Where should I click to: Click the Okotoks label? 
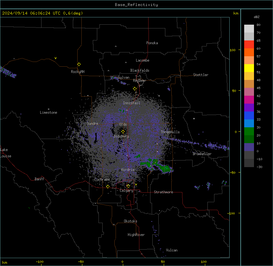pyautogui.click(x=130, y=221)
